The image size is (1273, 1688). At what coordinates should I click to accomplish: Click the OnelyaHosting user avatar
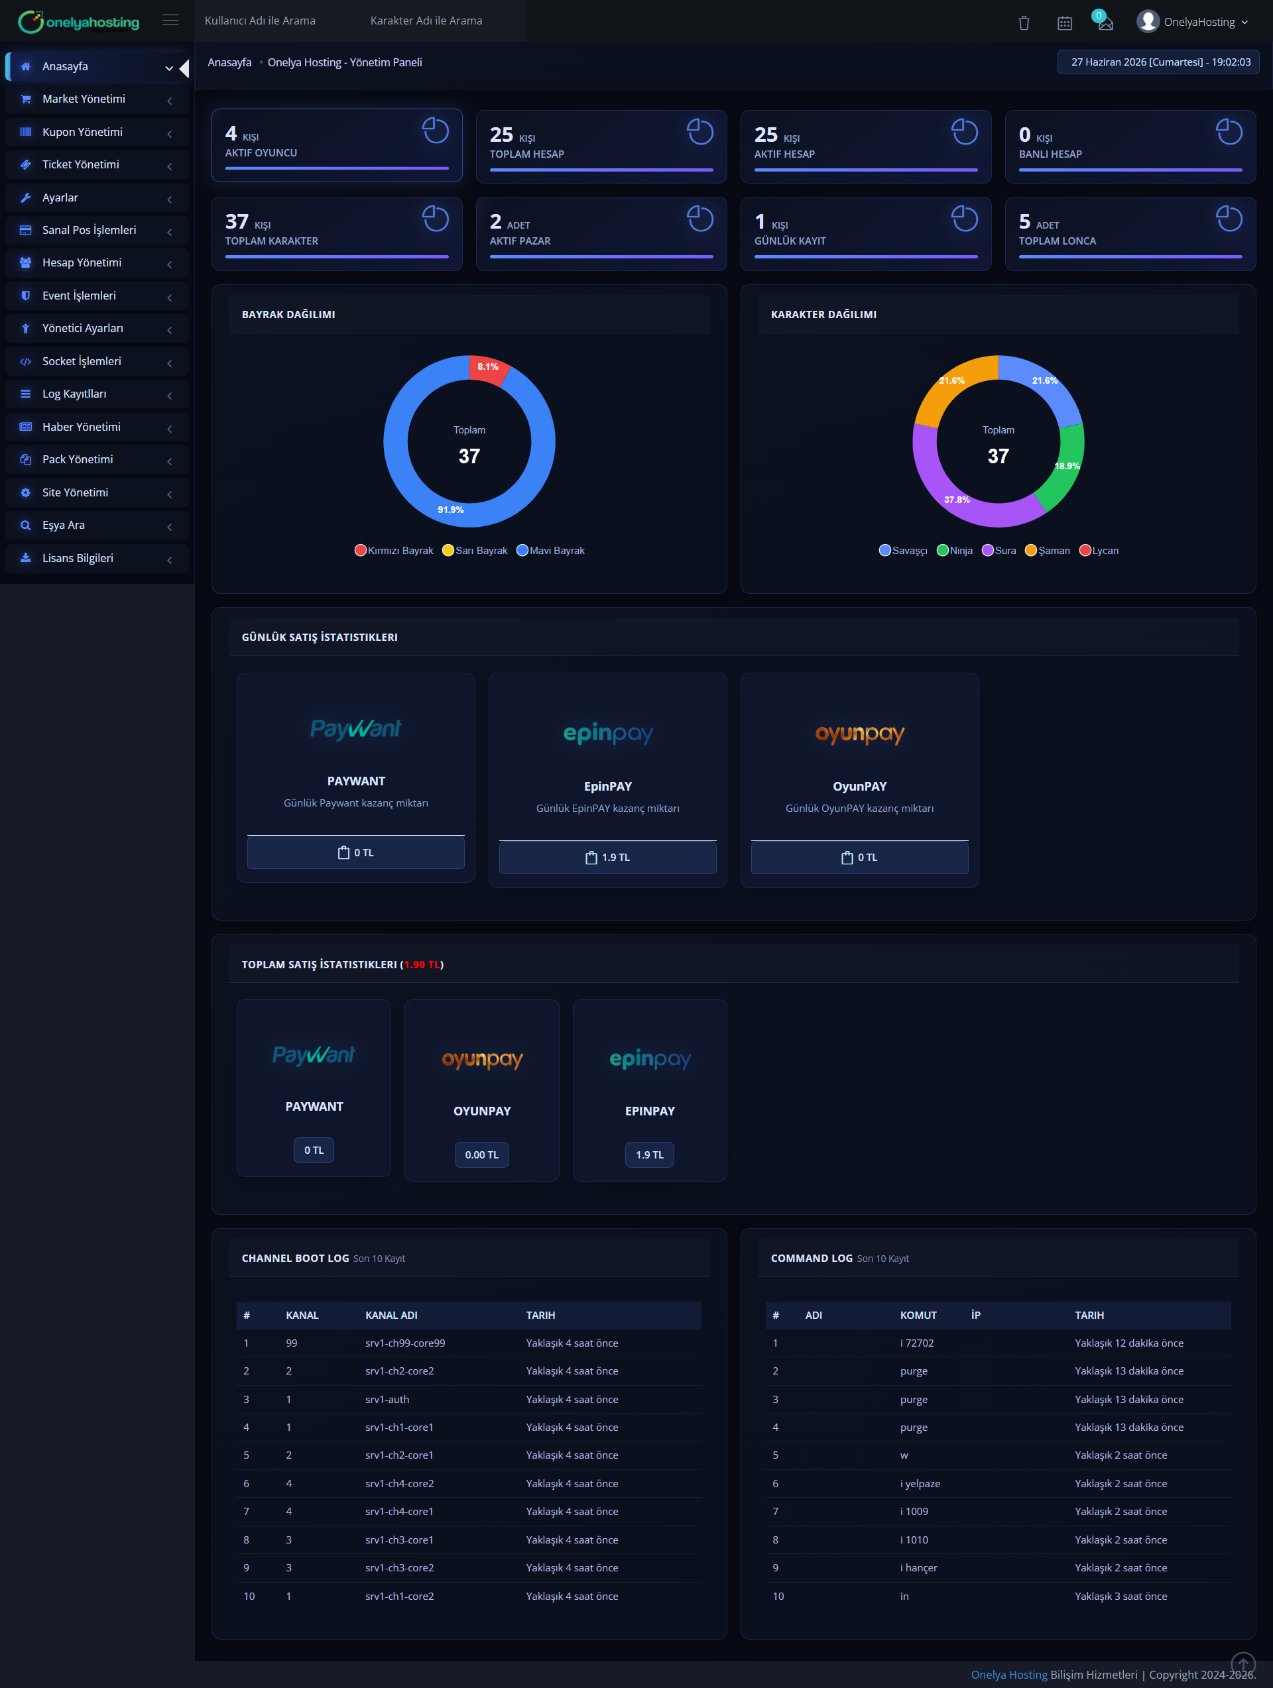pos(1148,21)
